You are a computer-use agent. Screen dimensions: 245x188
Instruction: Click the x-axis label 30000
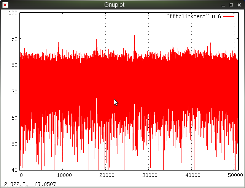tap(149, 175)
